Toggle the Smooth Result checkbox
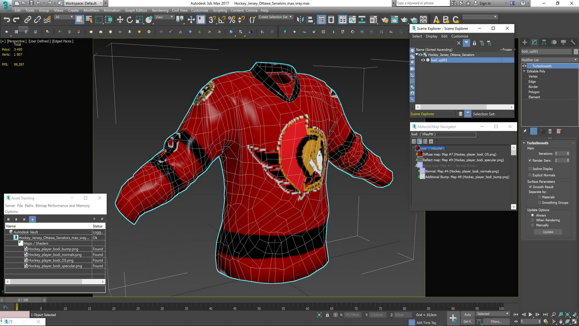This screenshot has width=579, height=326. coord(530,187)
